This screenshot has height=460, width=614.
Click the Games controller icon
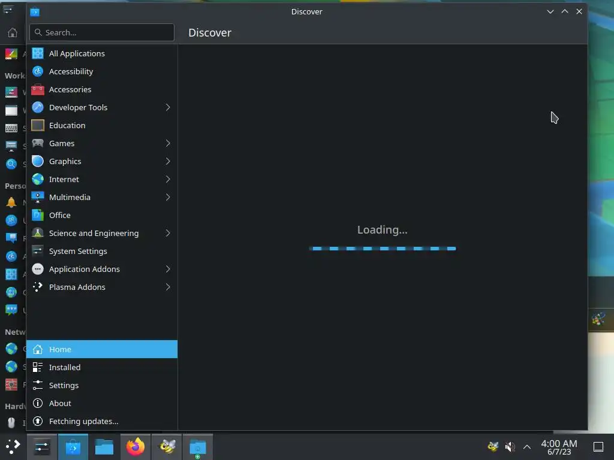point(38,143)
